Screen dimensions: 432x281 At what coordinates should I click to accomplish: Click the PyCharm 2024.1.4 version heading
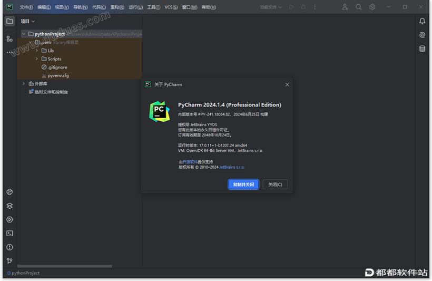pos(230,105)
